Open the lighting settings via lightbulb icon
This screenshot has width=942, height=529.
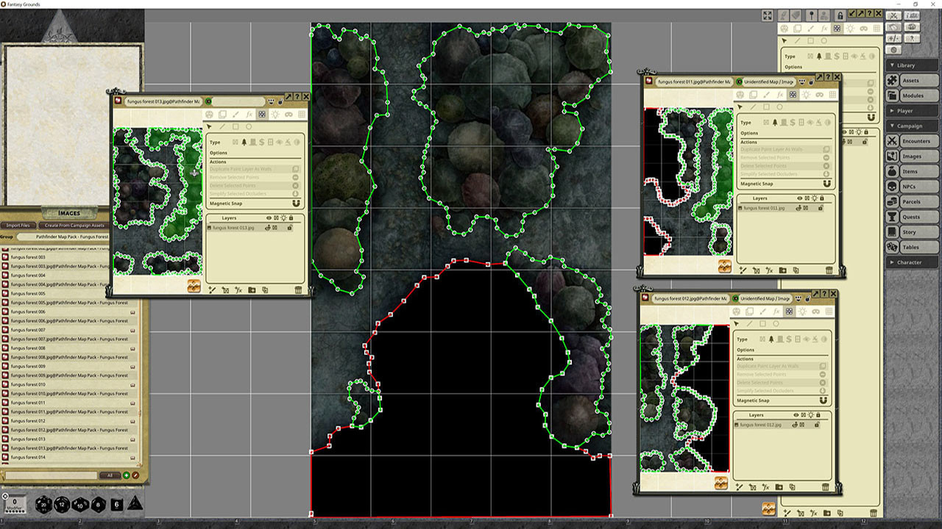[x=275, y=114]
